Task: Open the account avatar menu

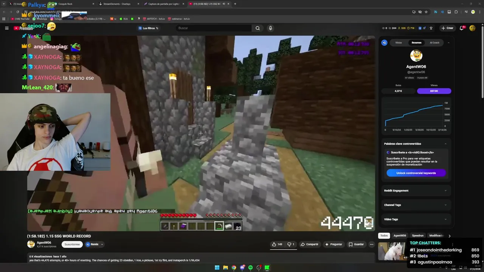Action: [x=472, y=28]
